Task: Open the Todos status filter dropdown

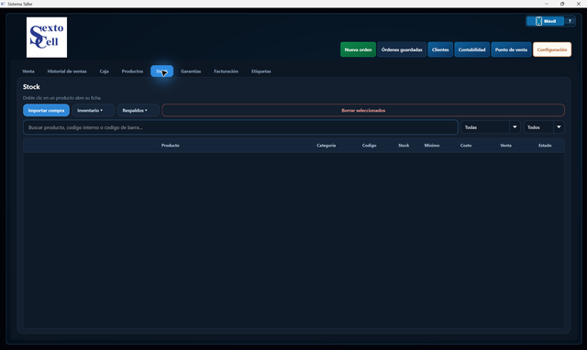Action: tap(544, 127)
